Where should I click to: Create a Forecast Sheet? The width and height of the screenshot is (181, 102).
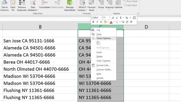[x=91, y=6]
